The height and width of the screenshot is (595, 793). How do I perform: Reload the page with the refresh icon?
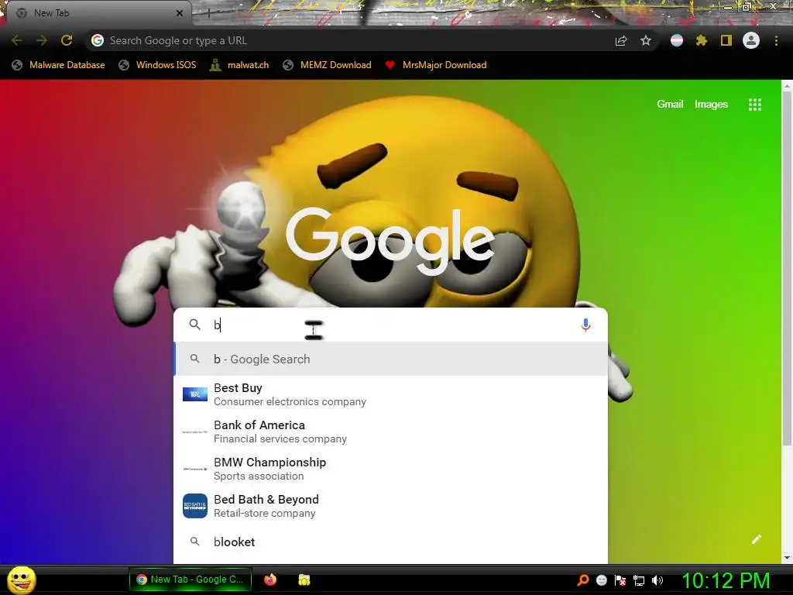coord(67,40)
